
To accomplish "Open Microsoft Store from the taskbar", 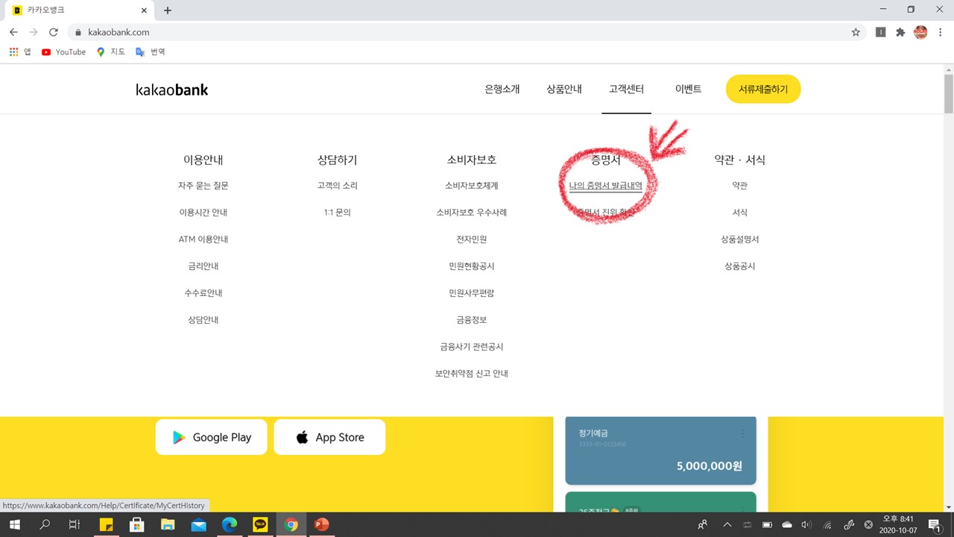I will click(x=137, y=524).
